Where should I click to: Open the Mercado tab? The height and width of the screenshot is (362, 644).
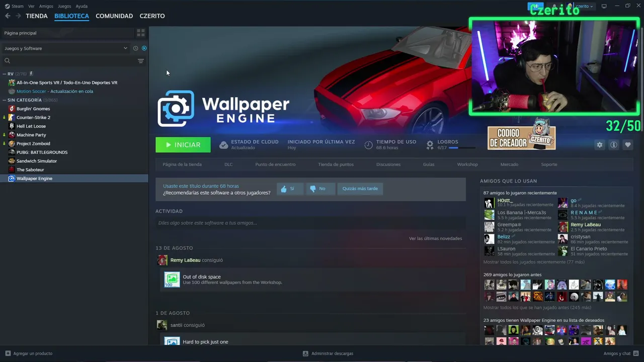(x=509, y=164)
